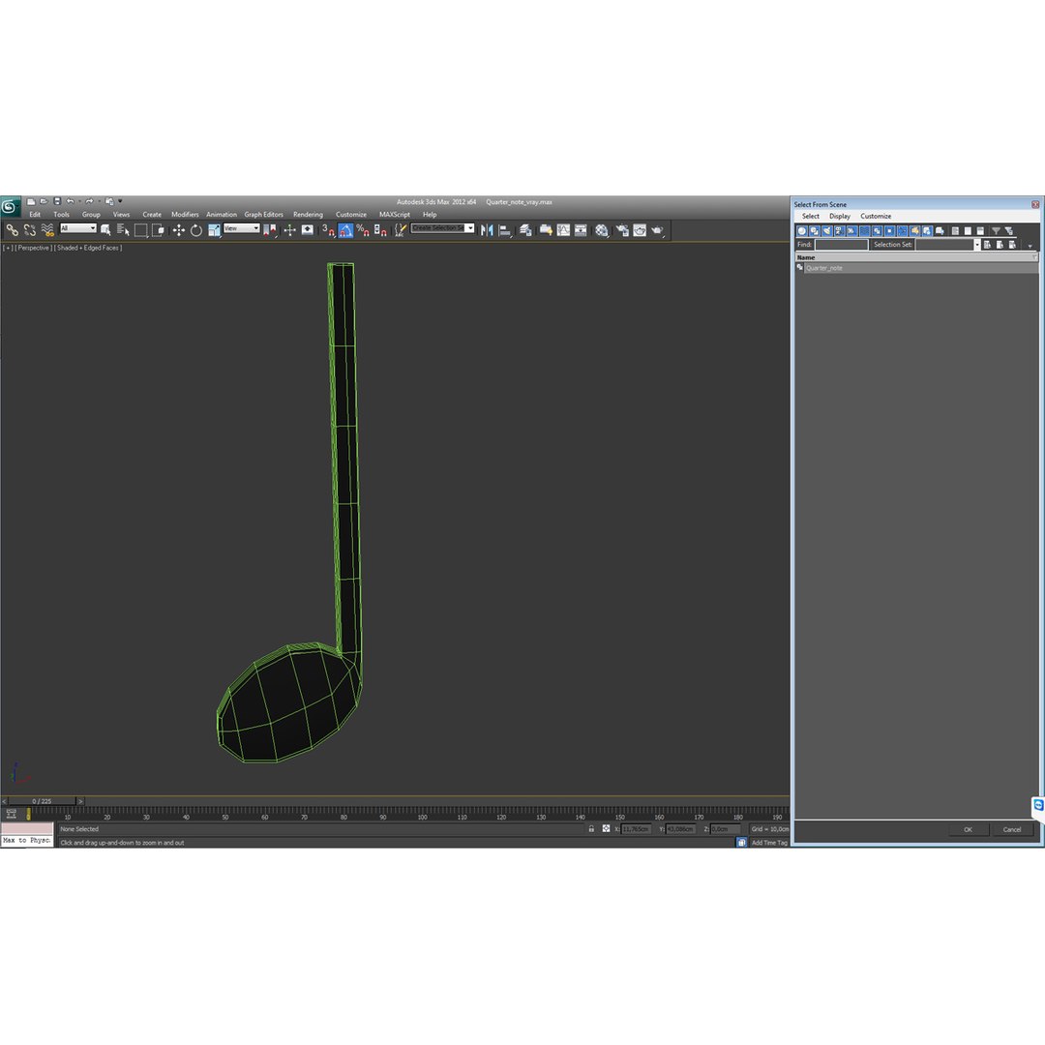Toggle 3D Snaps
1045x1045 pixels.
328,230
